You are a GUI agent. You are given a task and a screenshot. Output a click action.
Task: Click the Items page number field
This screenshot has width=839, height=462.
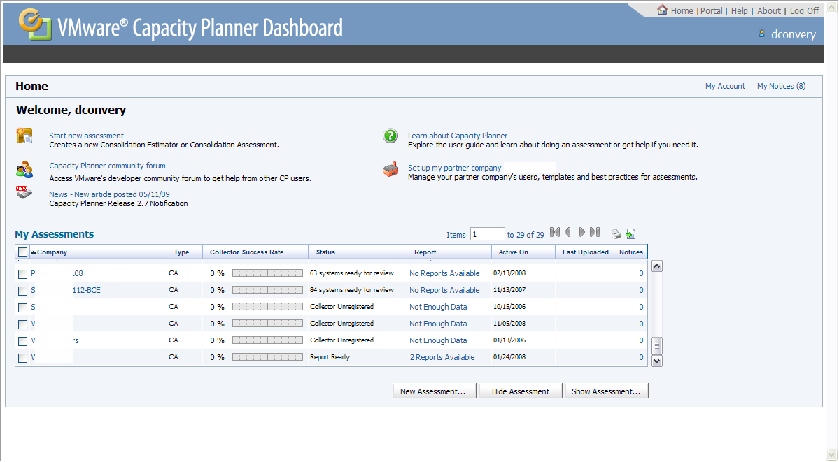(x=488, y=234)
